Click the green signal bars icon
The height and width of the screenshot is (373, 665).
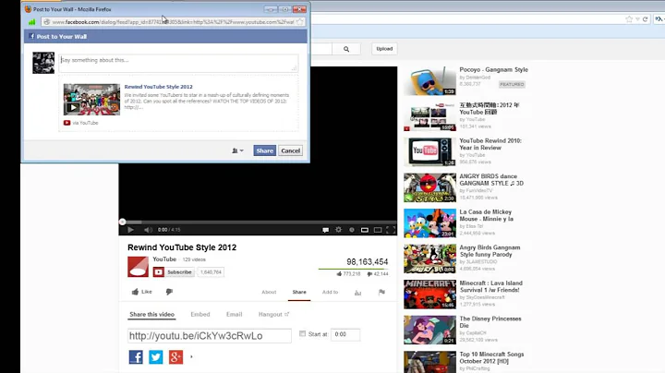(31, 21)
